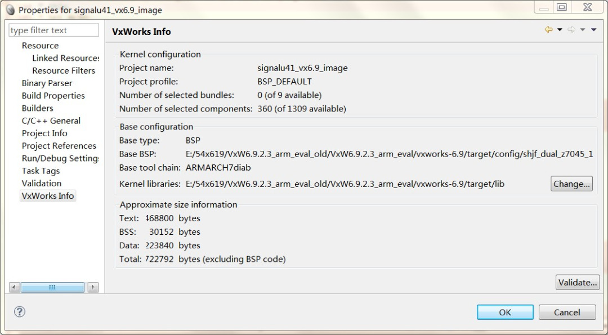Click the Validate... button
608x335 pixels.
pos(577,283)
